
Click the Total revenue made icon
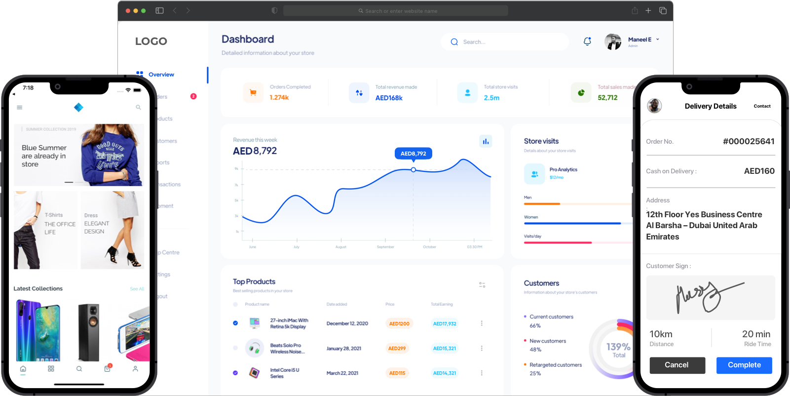point(359,92)
